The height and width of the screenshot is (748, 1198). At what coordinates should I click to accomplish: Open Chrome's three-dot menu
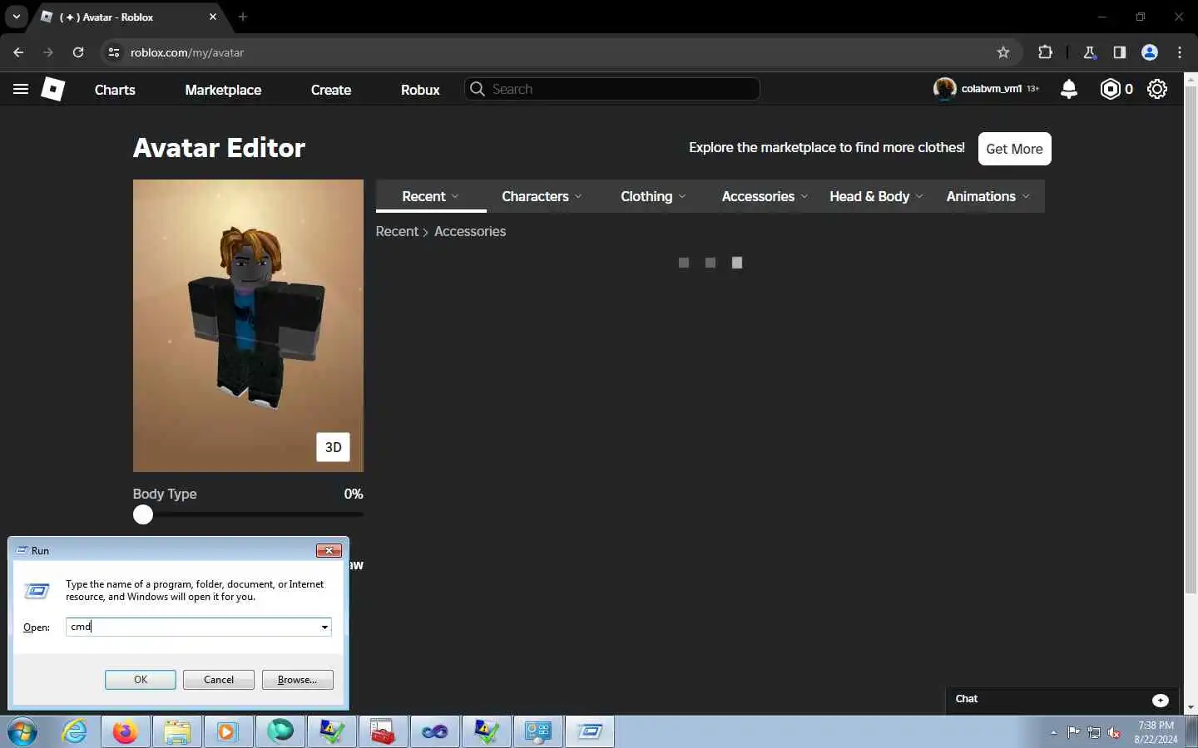point(1180,52)
